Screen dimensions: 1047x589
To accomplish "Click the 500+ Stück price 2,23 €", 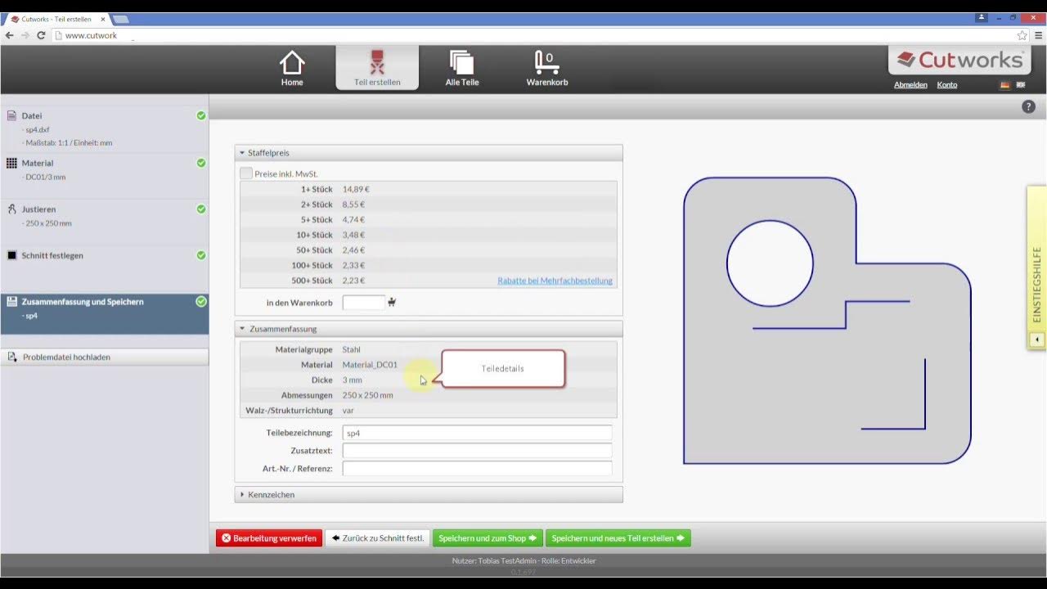I will [353, 281].
